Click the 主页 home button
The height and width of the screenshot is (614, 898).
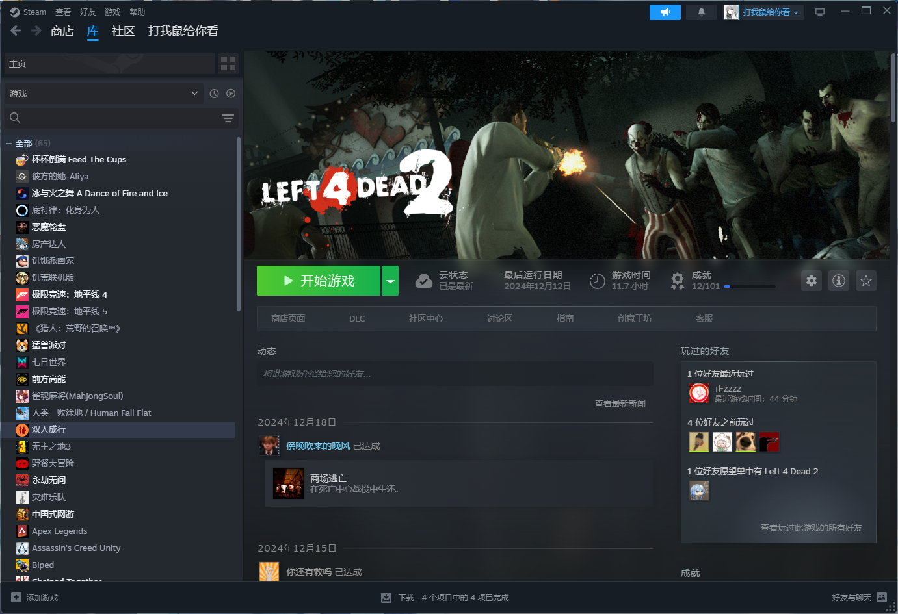[110, 64]
